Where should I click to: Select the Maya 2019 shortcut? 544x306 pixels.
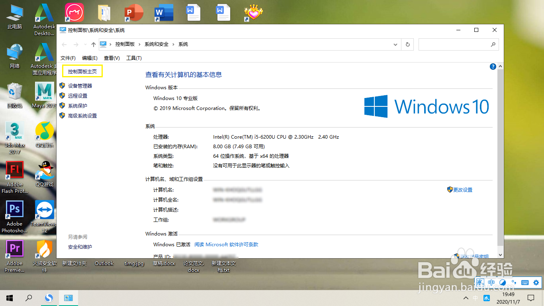coord(45,96)
